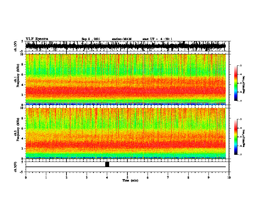Click the "ch.1(V)" waveform axis label
The image size is (258, 199).
(16, 46)
